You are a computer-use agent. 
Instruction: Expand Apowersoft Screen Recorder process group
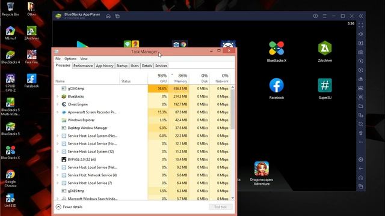[x=58, y=112]
